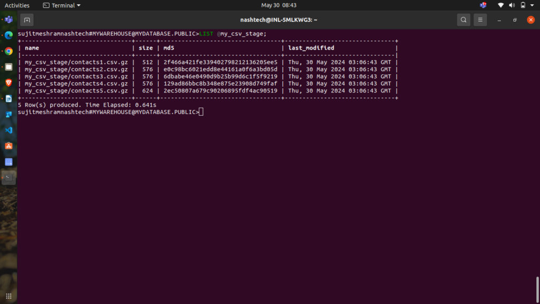Click the Activities button

[x=17, y=5]
